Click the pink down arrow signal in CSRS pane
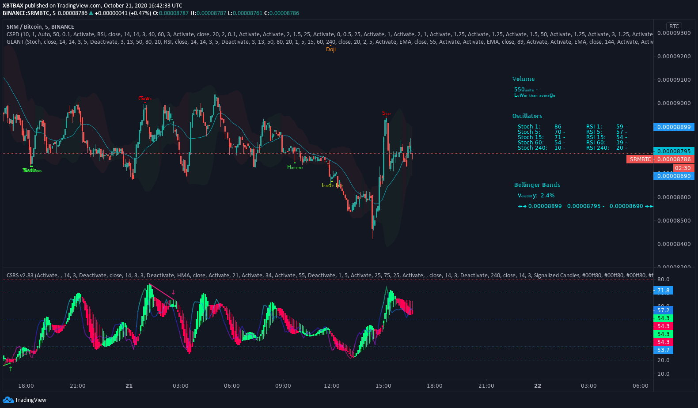The image size is (698, 408). [x=173, y=292]
